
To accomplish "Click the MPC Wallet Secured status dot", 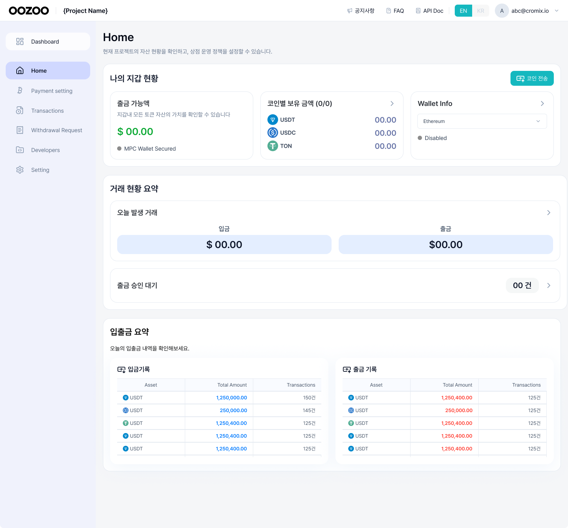I will (119, 148).
